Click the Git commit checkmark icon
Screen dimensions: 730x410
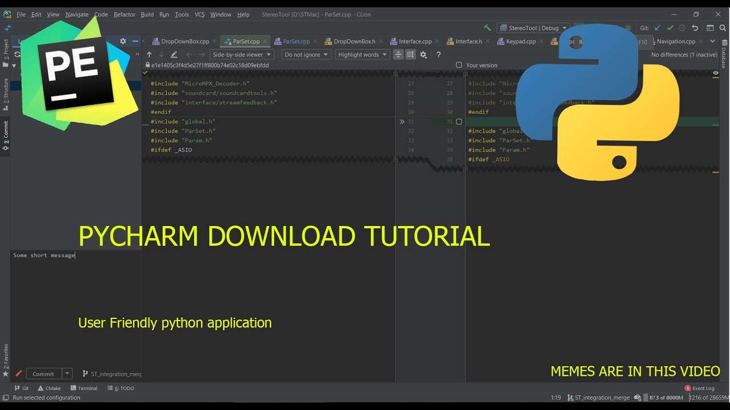(670, 28)
